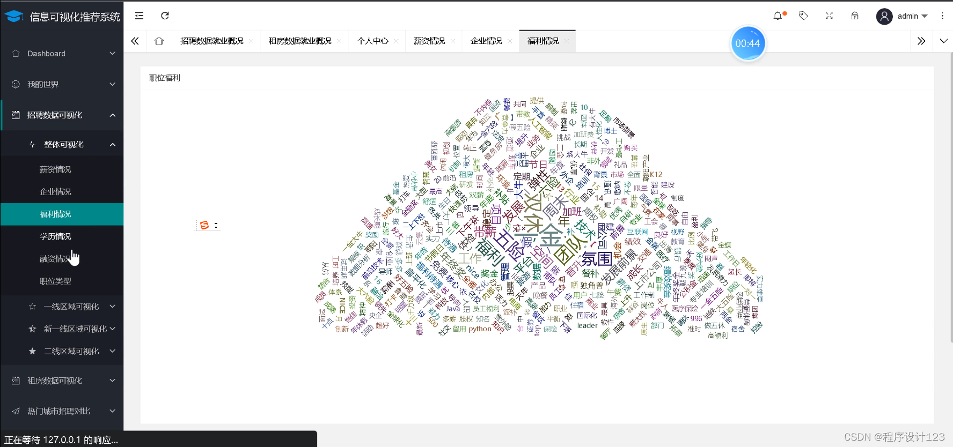The width and height of the screenshot is (953, 447).
Task: Open the notification bell icon
Action: pyautogui.click(x=778, y=16)
